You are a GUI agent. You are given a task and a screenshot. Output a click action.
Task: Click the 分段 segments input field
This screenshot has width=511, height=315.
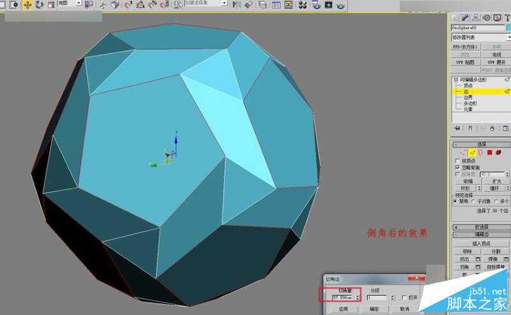(378, 297)
